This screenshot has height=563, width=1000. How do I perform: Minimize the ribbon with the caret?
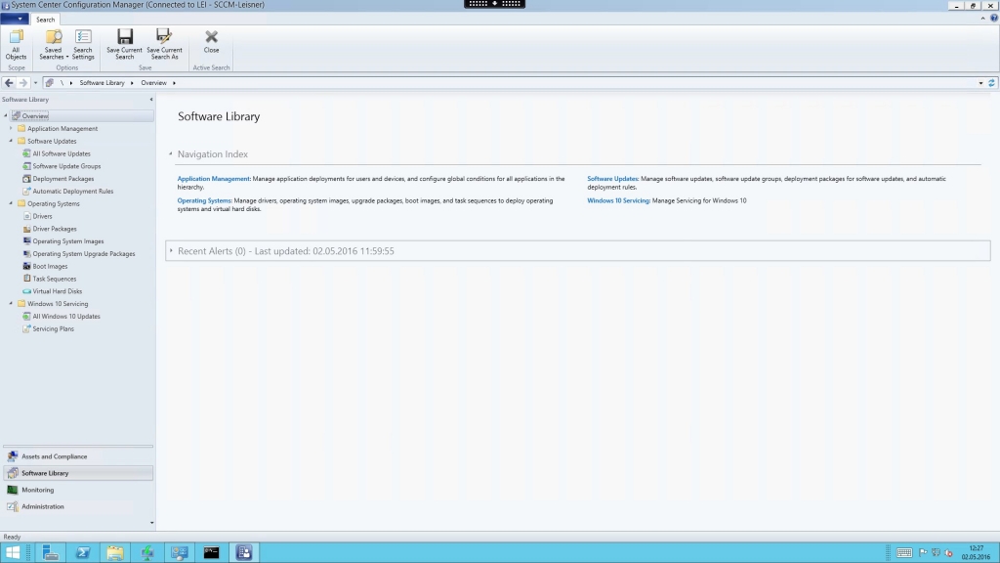pos(982,19)
